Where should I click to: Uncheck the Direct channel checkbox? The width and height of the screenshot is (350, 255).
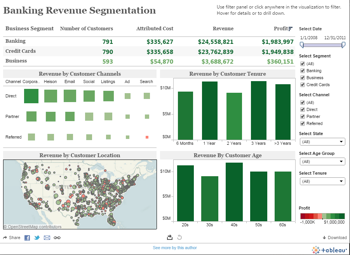pyautogui.click(x=303, y=109)
